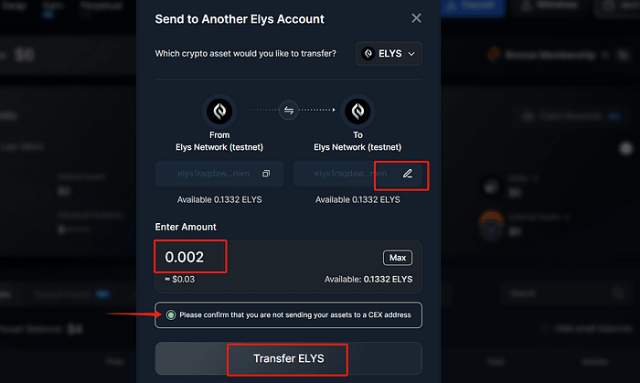Click the Transfer ELYS button
Screen dimensions: 640x383
tap(288, 359)
